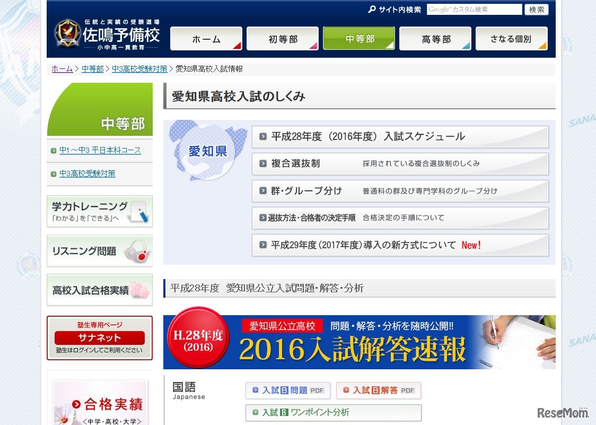Click the headphones icon beside リスニング問題
This screenshot has height=425, width=596.
(137, 253)
